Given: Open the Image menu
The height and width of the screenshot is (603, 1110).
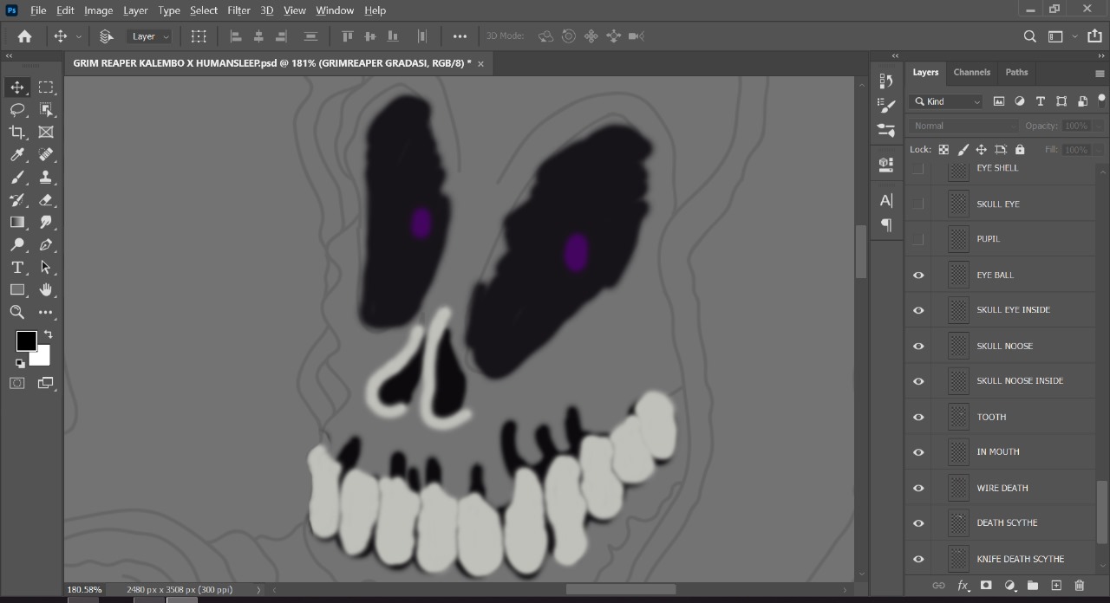Looking at the screenshot, I should [98, 10].
